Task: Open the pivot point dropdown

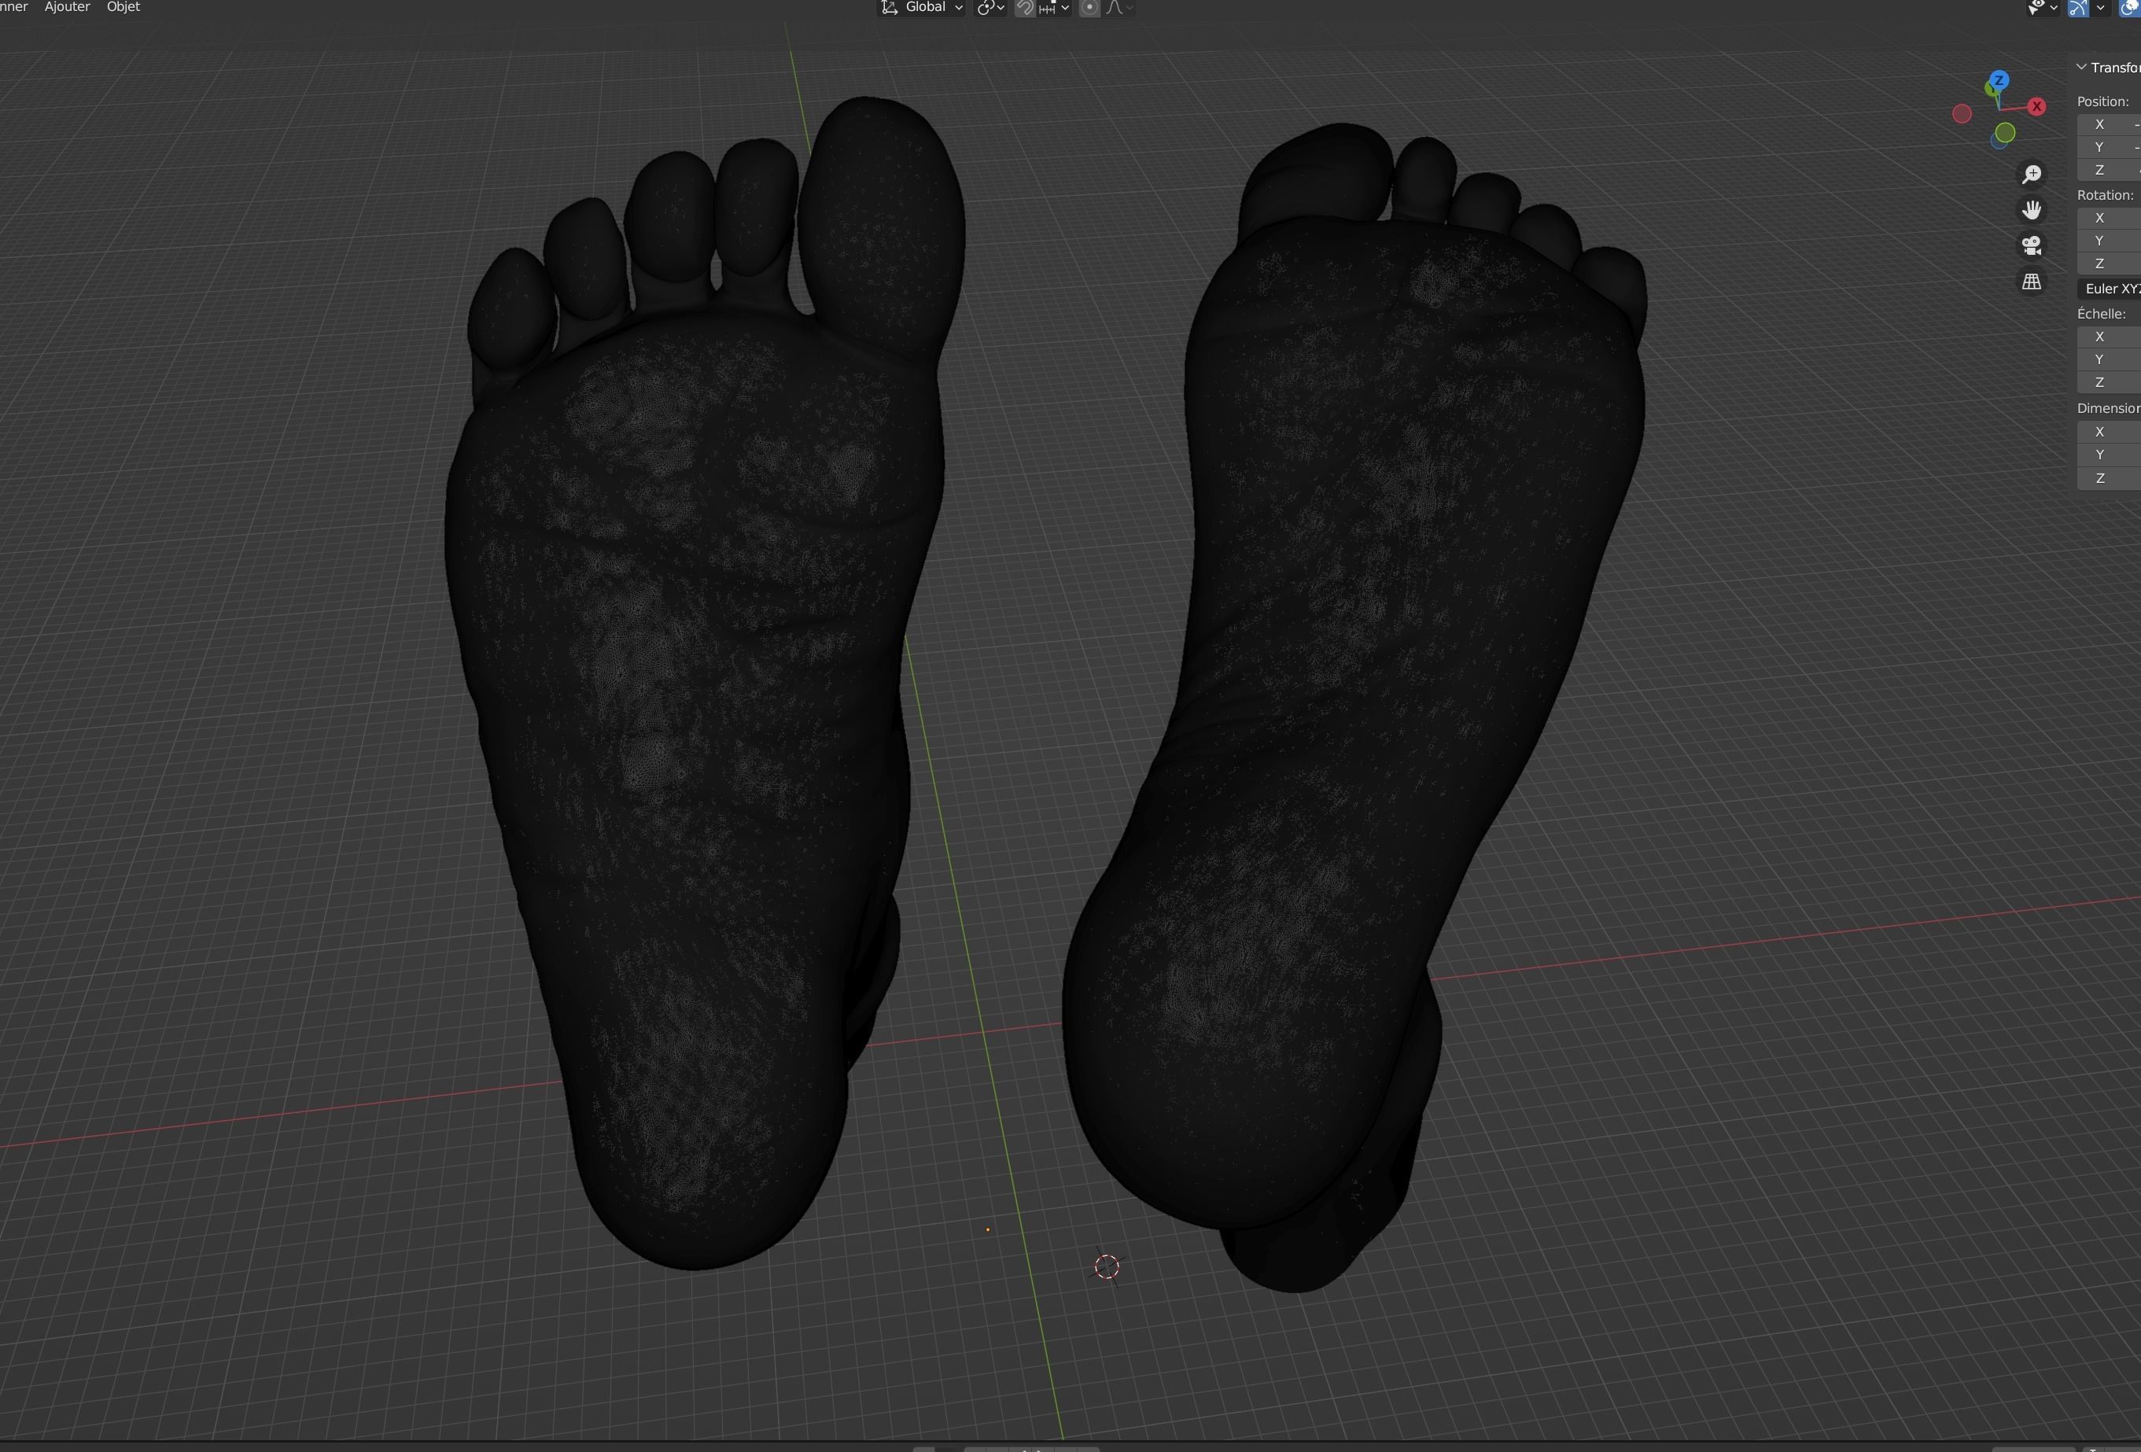Action: tap(990, 7)
